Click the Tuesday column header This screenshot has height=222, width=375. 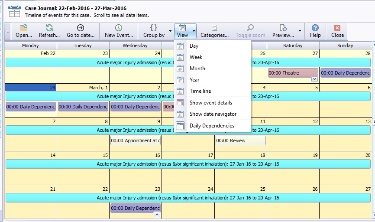click(x=83, y=45)
